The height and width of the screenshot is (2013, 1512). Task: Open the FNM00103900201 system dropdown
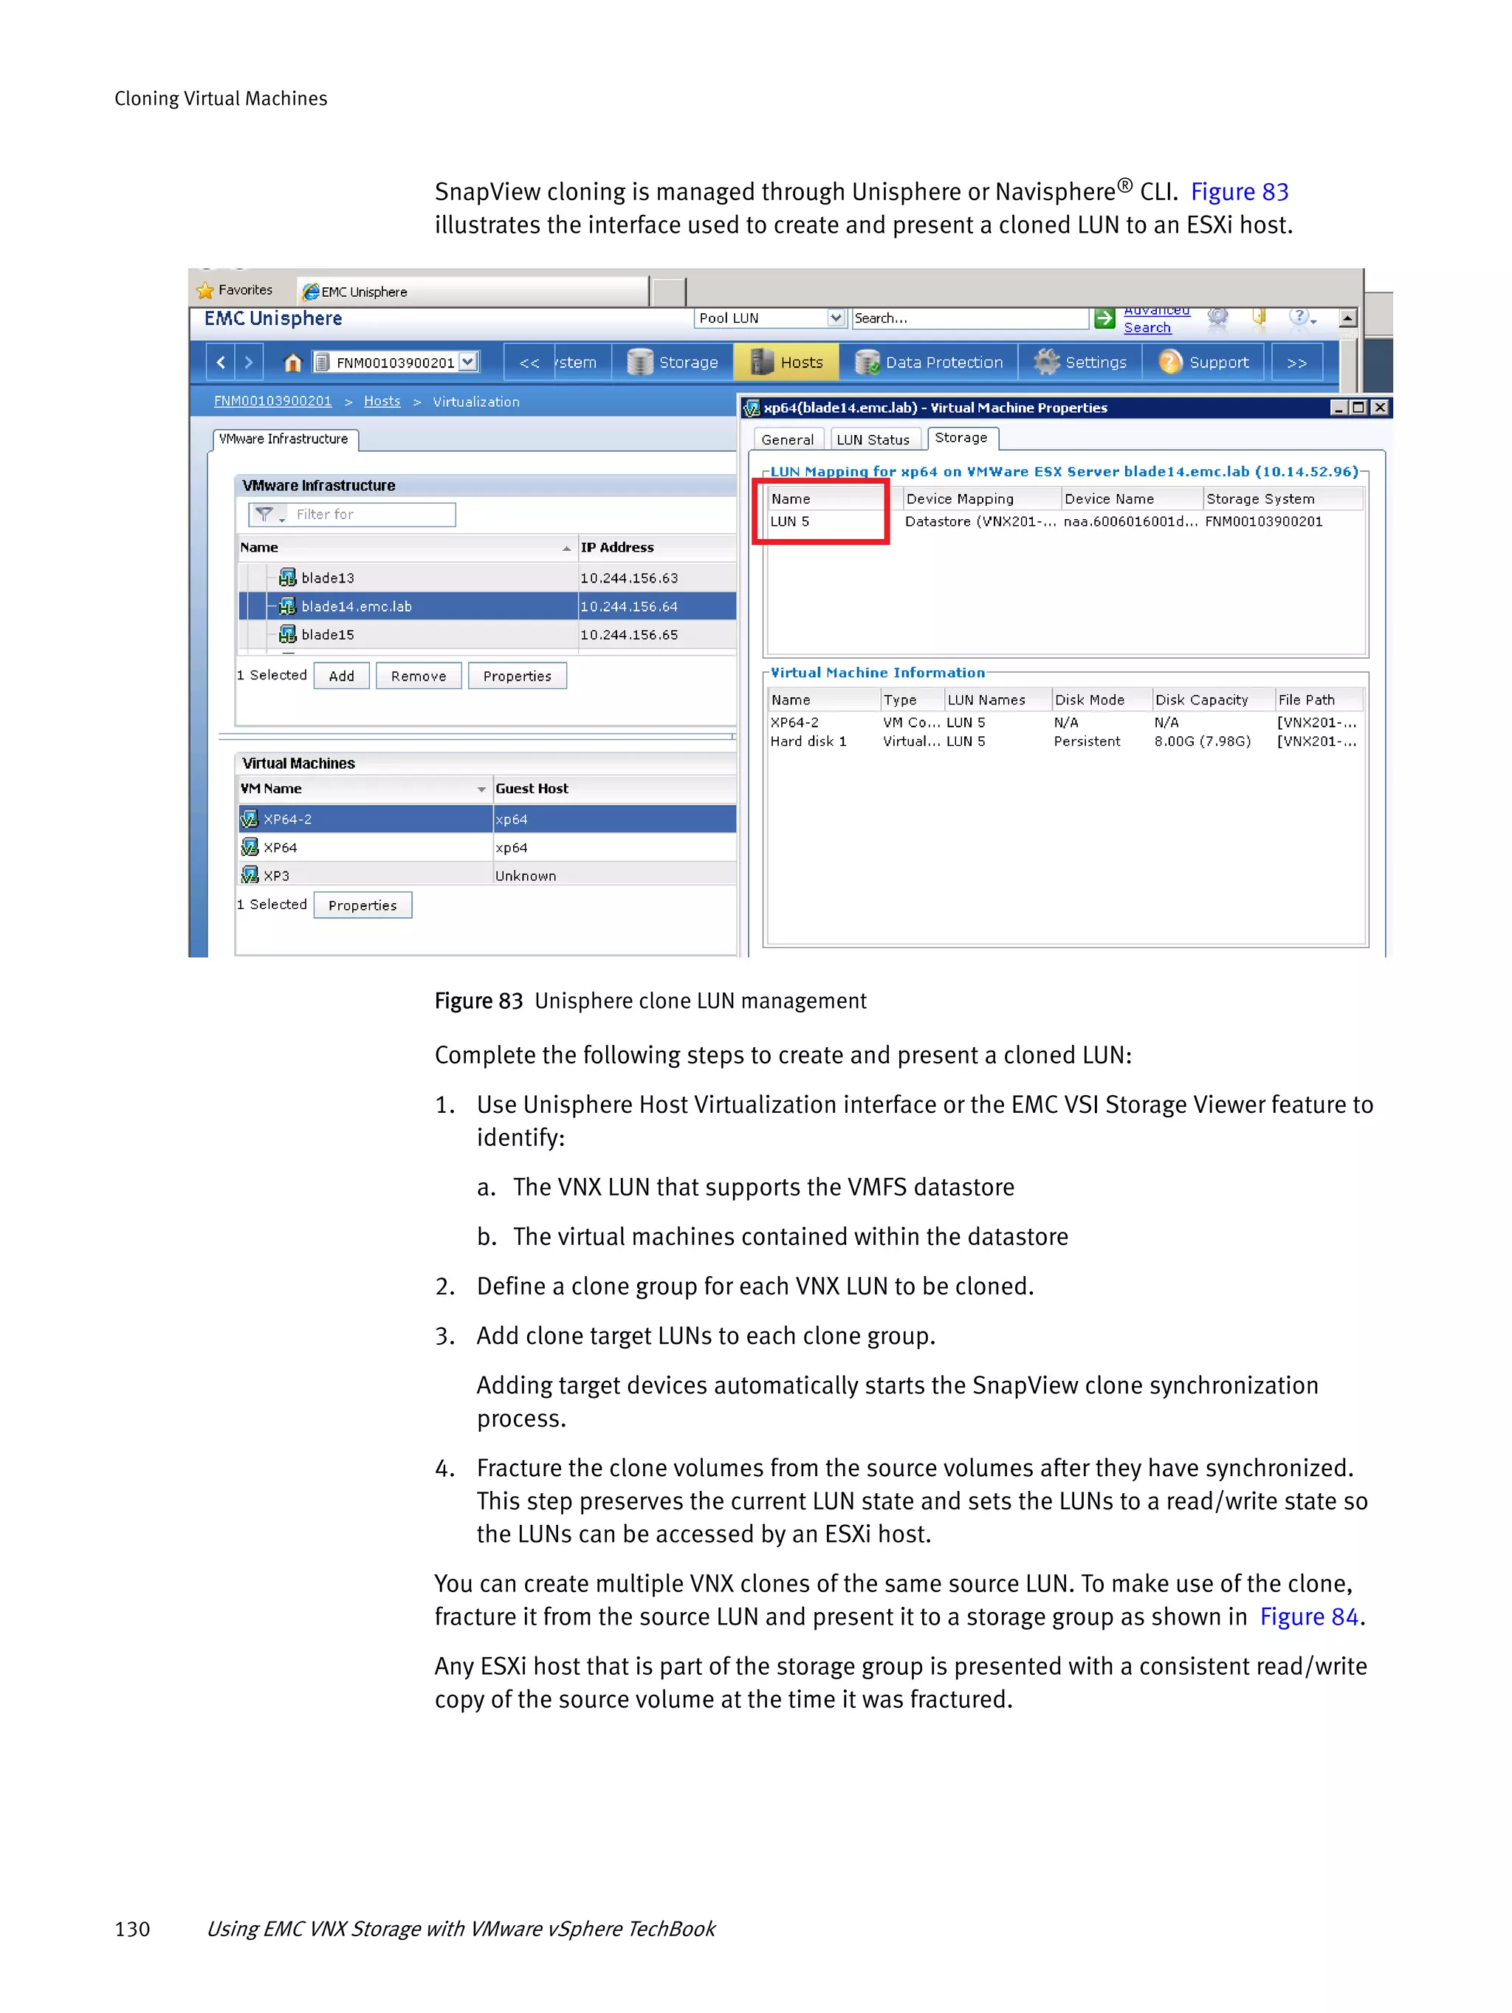467,362
